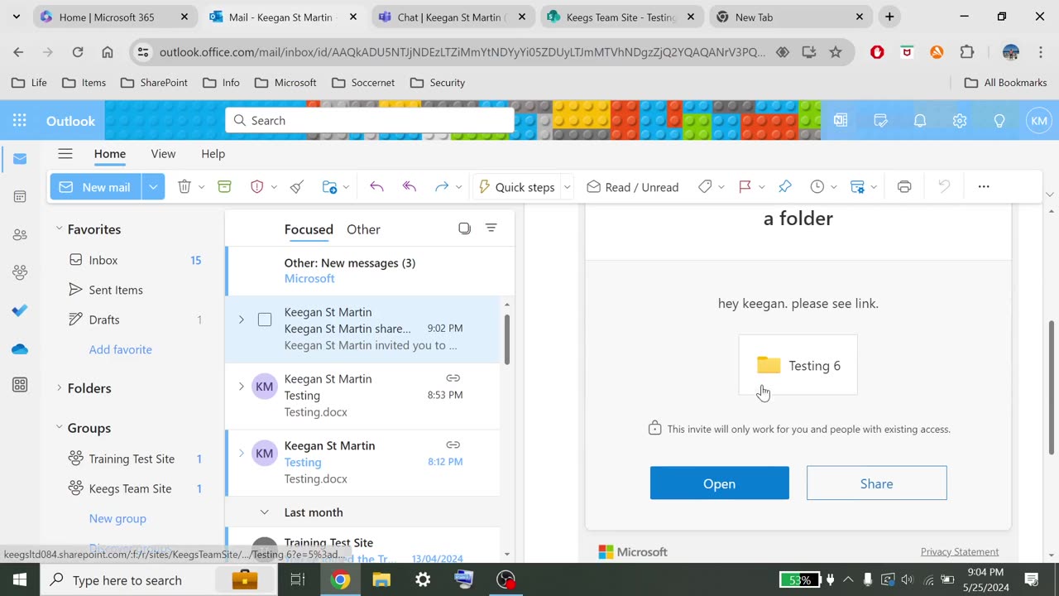Open People contacts in left rail
This screenshot has width=1059, height=596.
pos(20,234)
